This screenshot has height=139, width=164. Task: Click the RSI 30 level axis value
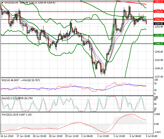point(155,90)
